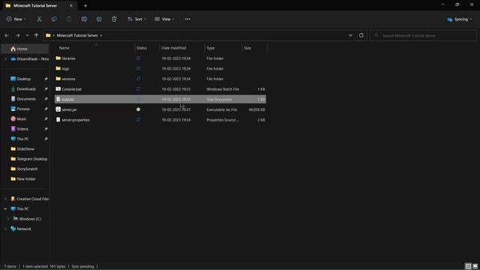Image resolution: width=480 pixels, height=270 pixels.
Task: Click the server.jar synced status icon
Action: [138, 109]
